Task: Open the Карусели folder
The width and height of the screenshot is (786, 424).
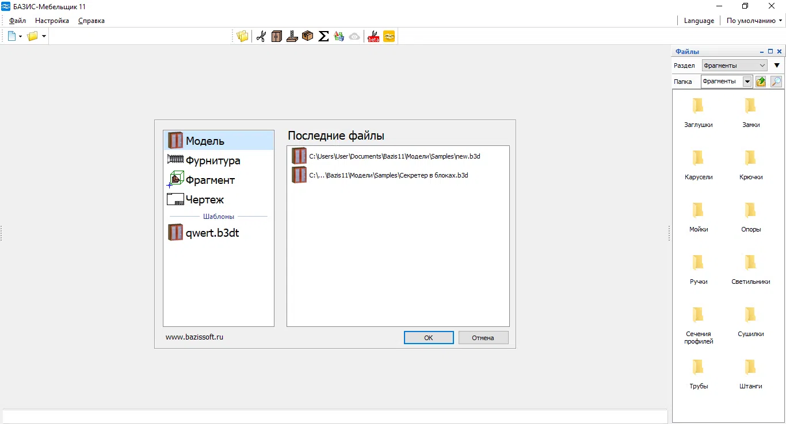Action: [699, 164]
